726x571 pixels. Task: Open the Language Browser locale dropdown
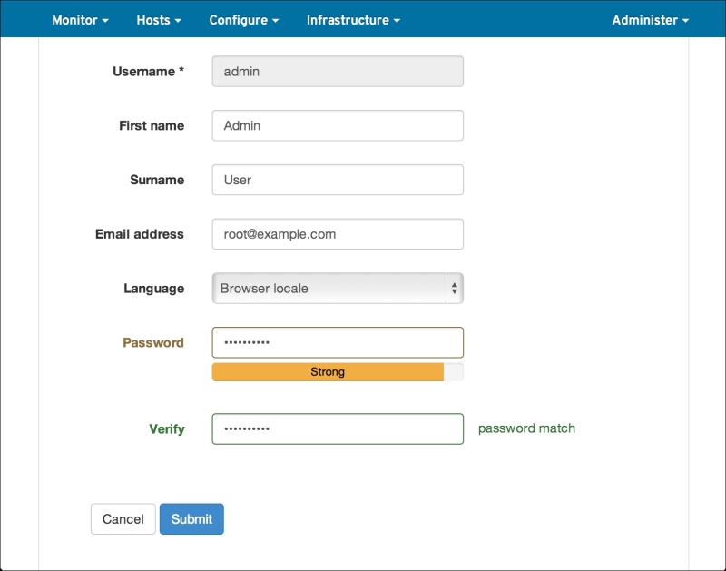tap(338, 289)
